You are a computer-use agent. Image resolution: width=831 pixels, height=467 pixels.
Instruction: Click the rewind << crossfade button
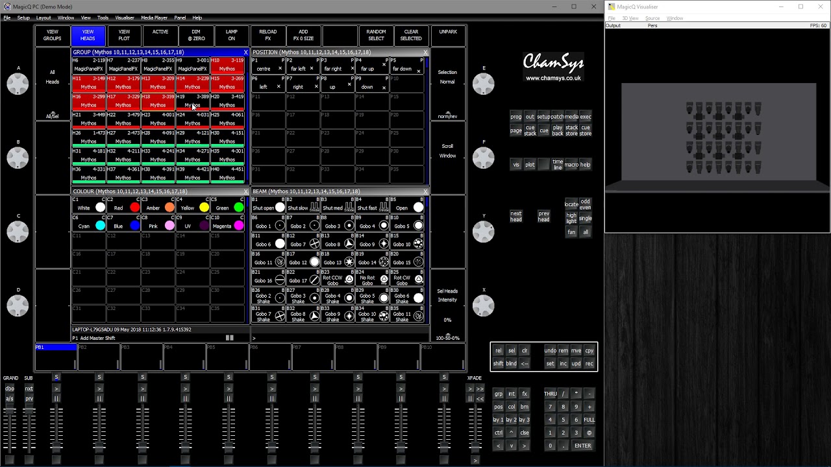pyautogui.click(x=480, y=398)
